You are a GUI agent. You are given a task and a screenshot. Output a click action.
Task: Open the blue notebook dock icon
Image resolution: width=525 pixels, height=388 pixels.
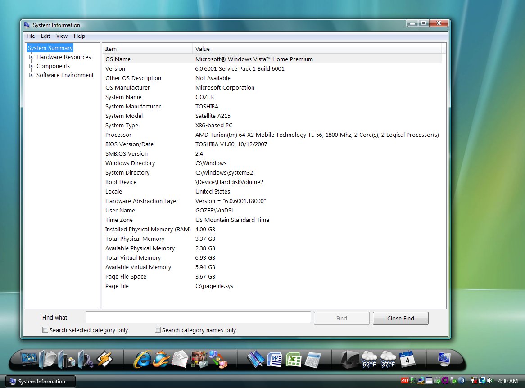click(x=256, y=360)
